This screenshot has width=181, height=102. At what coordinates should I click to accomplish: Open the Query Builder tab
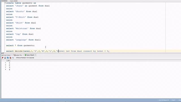point(14,1)
